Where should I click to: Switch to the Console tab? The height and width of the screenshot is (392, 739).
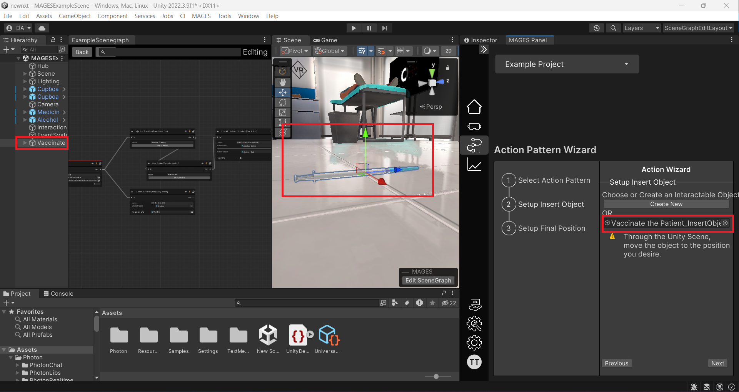pos(58,293)
